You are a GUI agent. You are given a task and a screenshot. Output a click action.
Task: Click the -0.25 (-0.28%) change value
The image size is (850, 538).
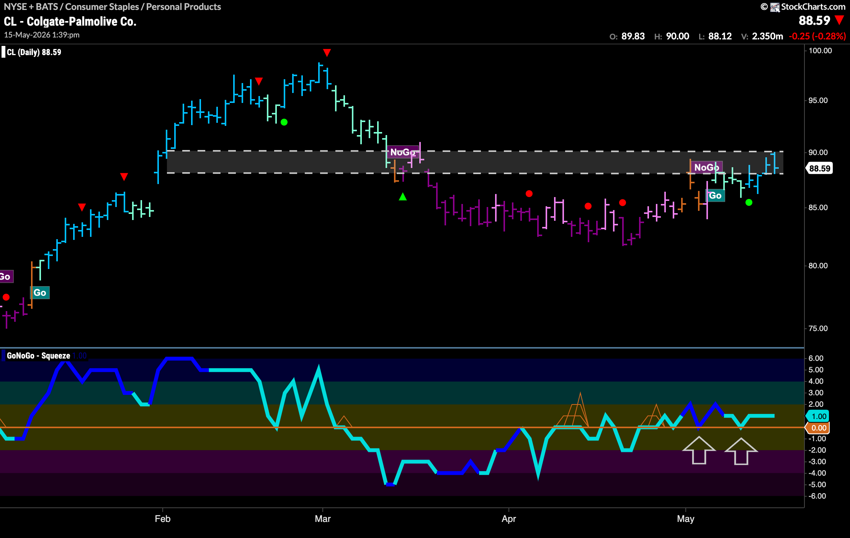tap(817, 36)
